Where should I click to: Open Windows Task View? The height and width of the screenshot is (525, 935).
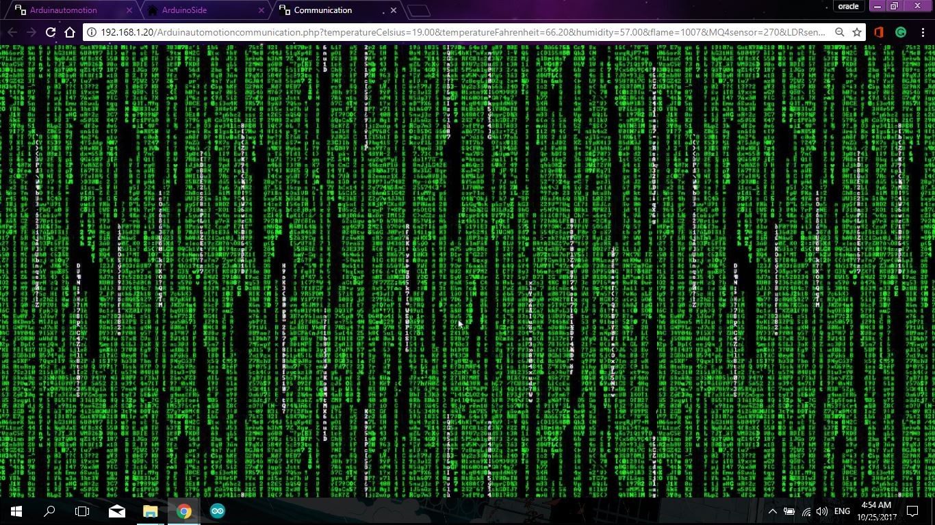click(82, 511)
